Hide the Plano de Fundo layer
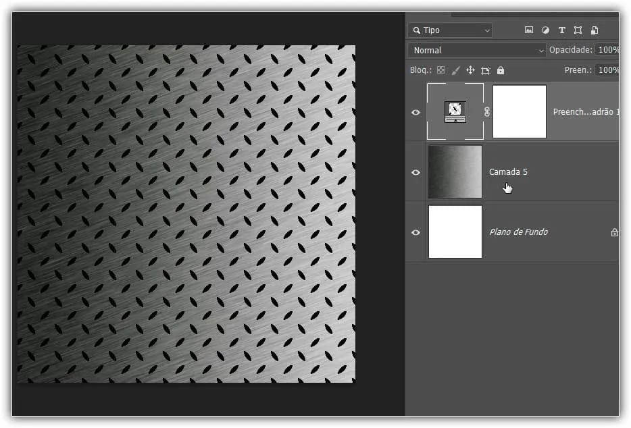This screenshot has width=631, height=428. point(416,232)
